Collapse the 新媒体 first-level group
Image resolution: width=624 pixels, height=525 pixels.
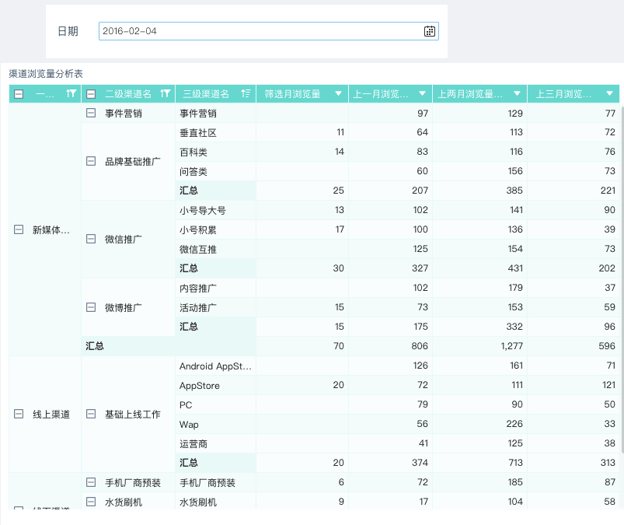click(19, 229)
